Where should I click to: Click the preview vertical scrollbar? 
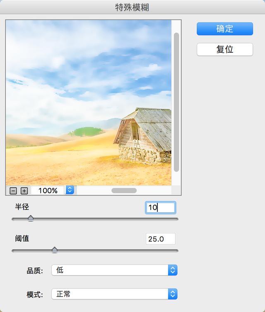(x=176, y=102)
